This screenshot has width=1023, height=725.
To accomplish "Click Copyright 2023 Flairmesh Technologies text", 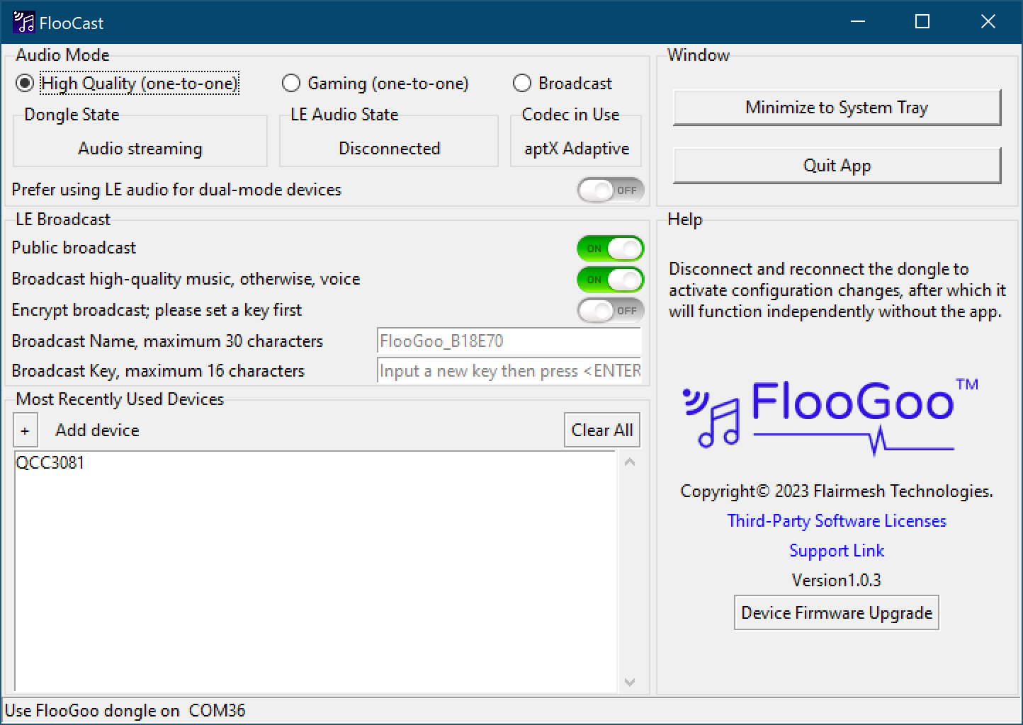I will [x=837, y=491].
